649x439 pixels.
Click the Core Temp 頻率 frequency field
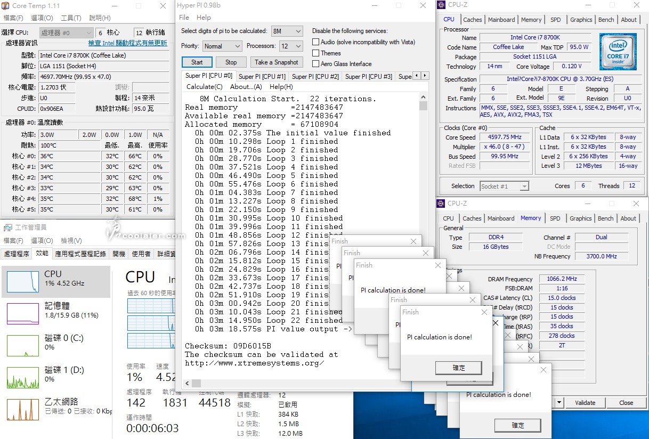[104, 76]
